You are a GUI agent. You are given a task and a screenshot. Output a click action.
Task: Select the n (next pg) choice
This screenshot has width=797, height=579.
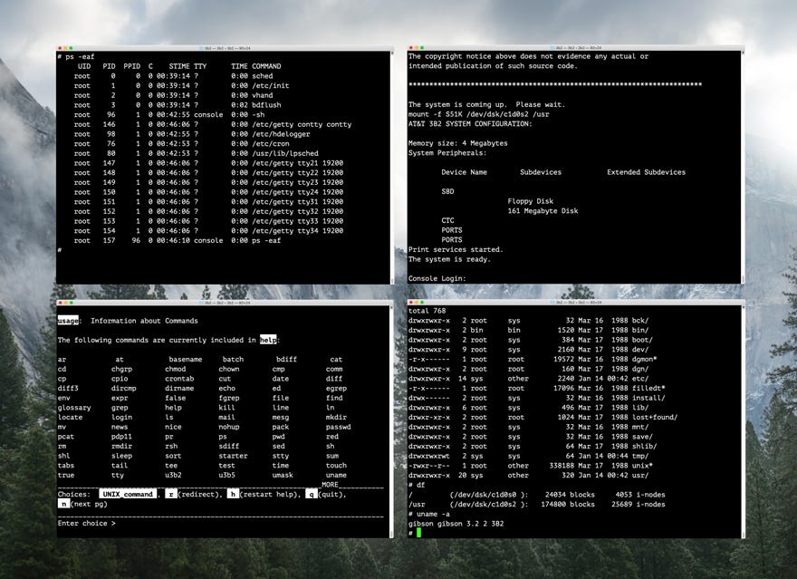pos(62,505)
